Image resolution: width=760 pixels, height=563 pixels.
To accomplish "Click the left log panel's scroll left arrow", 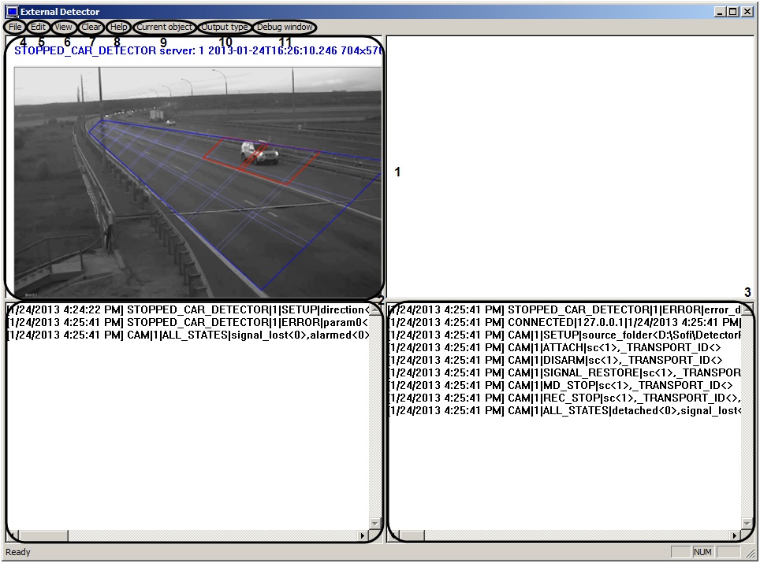I will coord(12,535).
